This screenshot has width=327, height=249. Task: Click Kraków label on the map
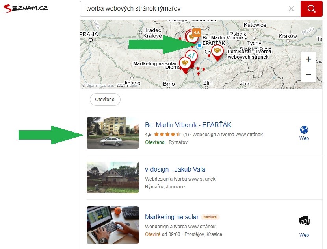[288, 36]
